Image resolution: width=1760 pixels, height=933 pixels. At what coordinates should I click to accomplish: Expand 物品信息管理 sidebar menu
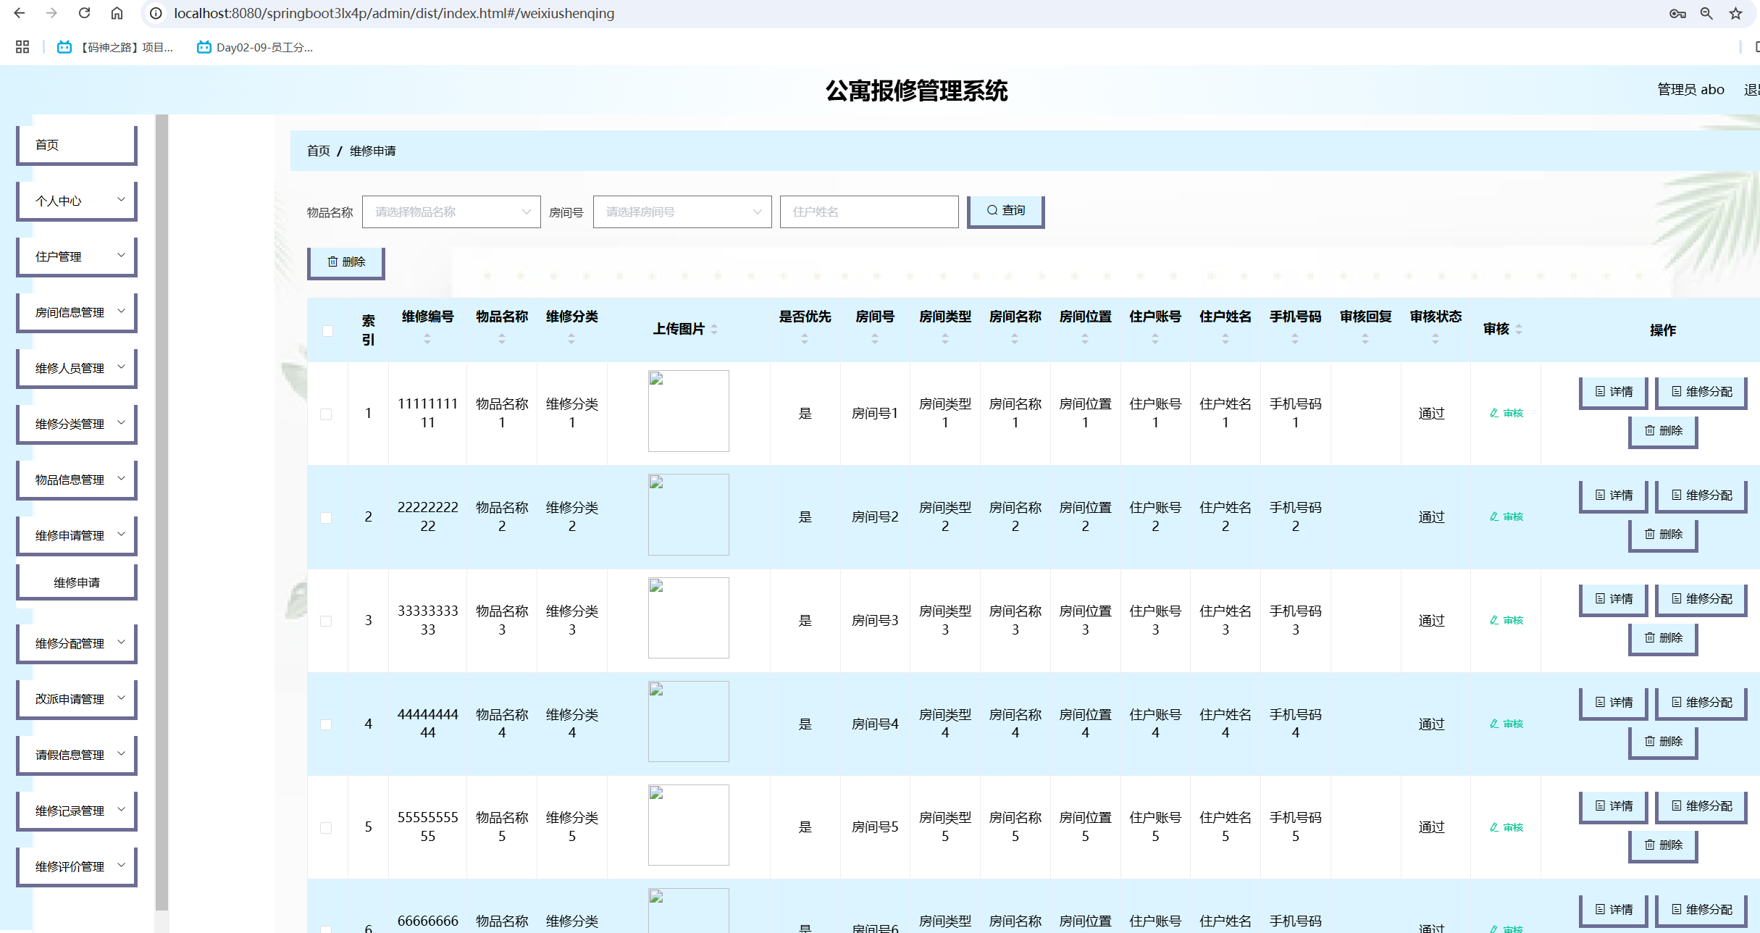coord(77,480)
